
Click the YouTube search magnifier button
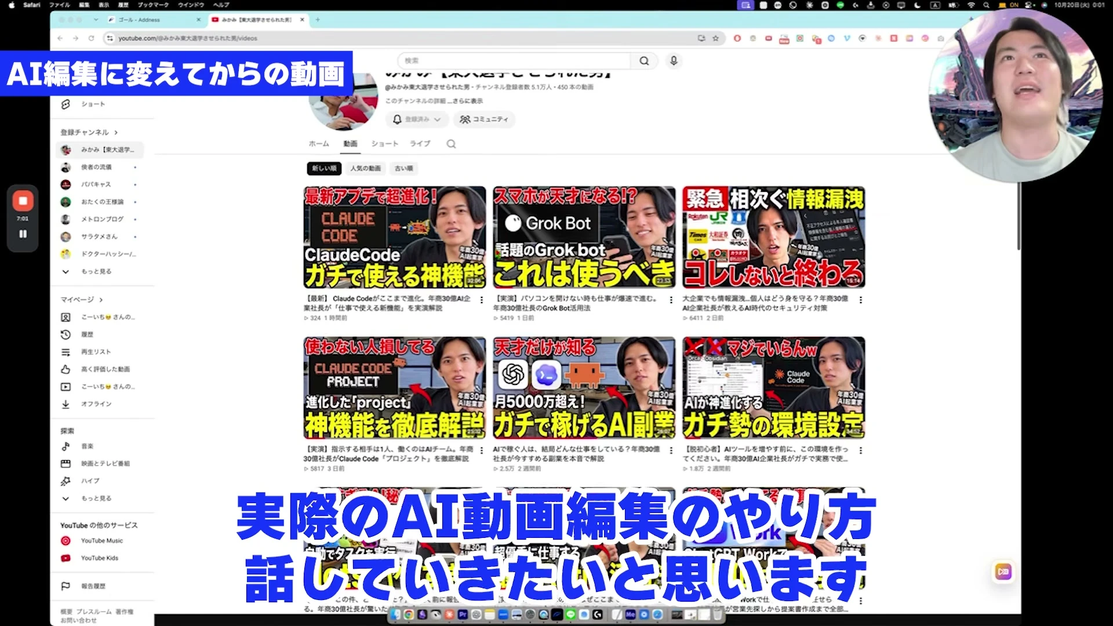pyautogui.click(x=644, y=61)
